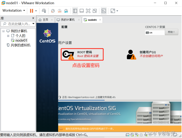Click the VMware app icon in title bar

(3, 3)
